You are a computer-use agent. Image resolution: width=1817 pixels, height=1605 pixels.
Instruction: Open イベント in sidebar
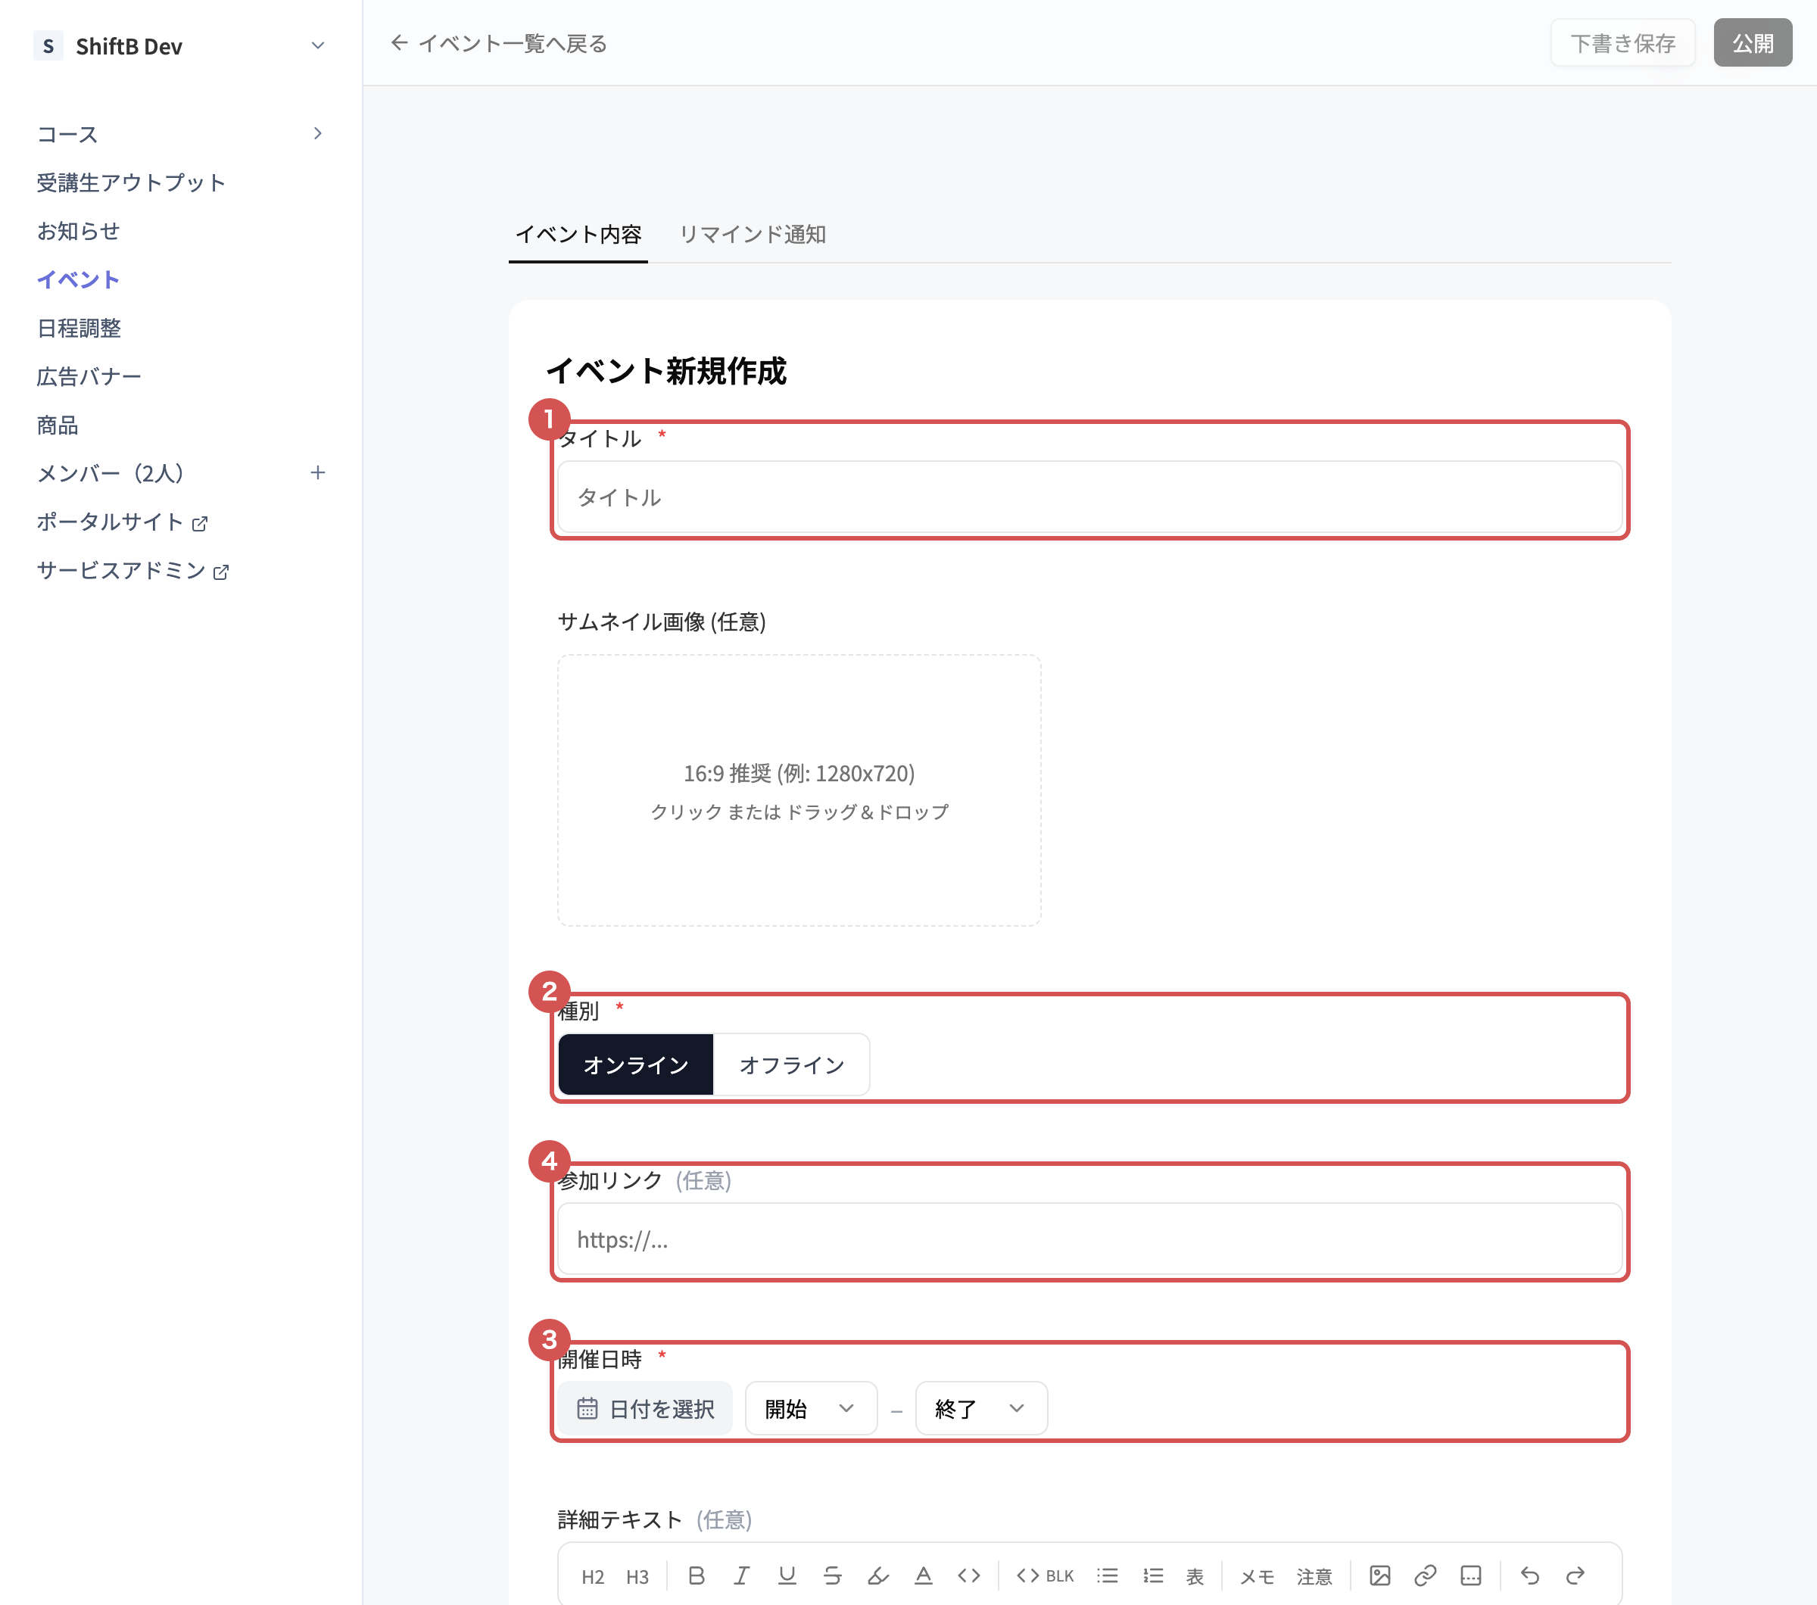[x=78, y=279]
